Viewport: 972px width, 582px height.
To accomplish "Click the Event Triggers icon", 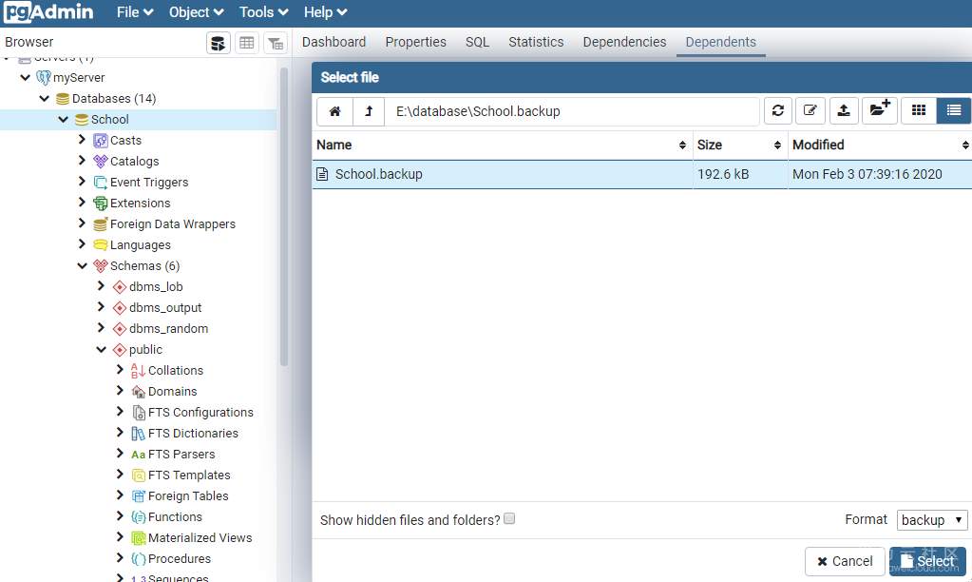I will (x=101, y=183).
